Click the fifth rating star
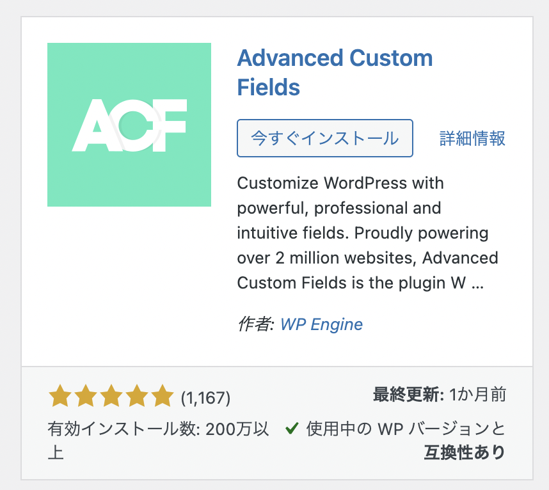 [163, 396]
